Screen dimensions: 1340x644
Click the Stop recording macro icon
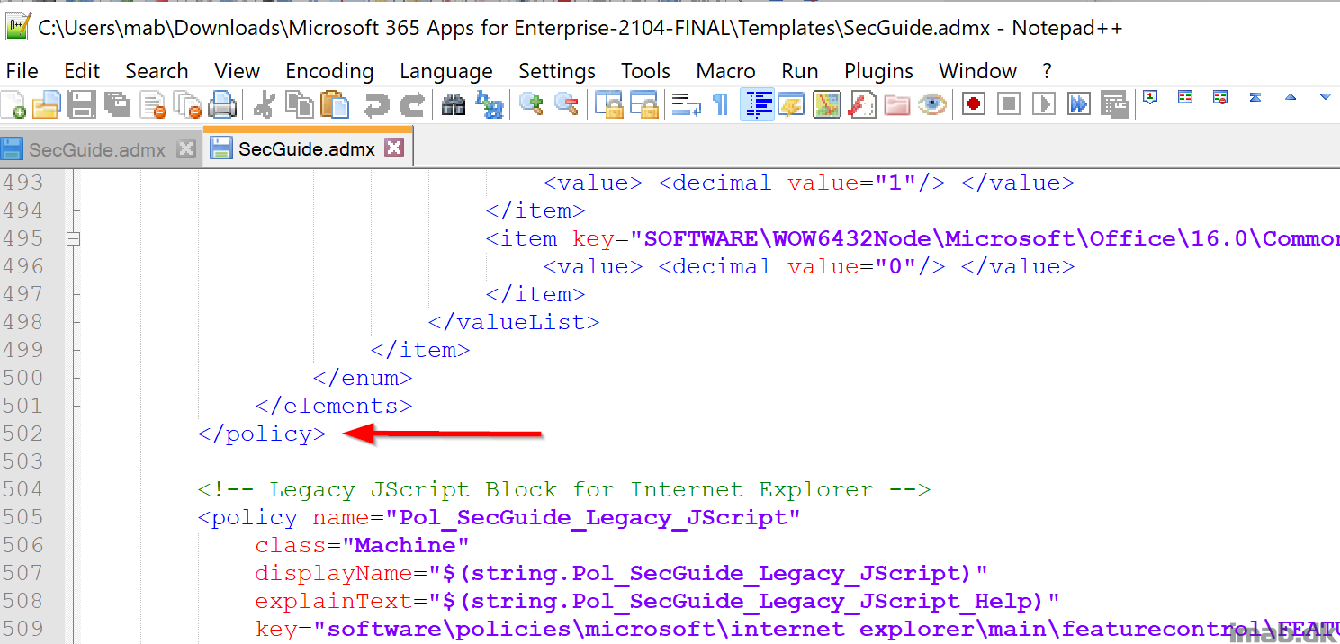[x=1009, y=104]
